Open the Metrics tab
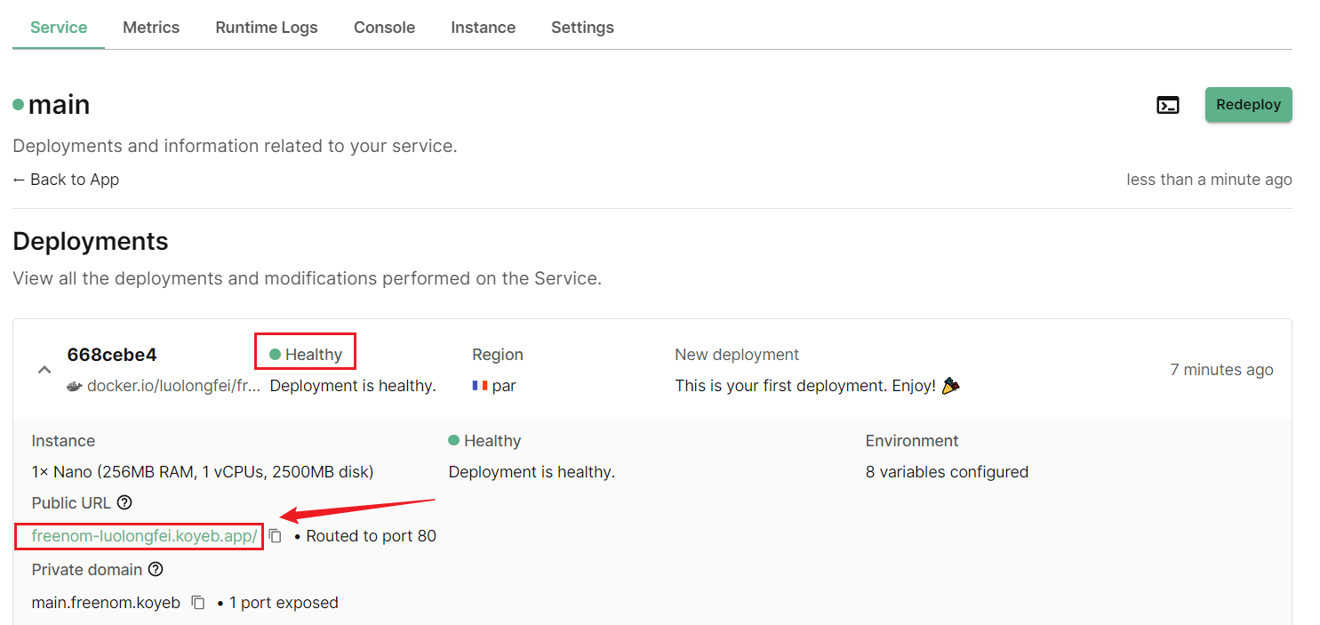The image size is (1320, 625). tap(151, 28)
